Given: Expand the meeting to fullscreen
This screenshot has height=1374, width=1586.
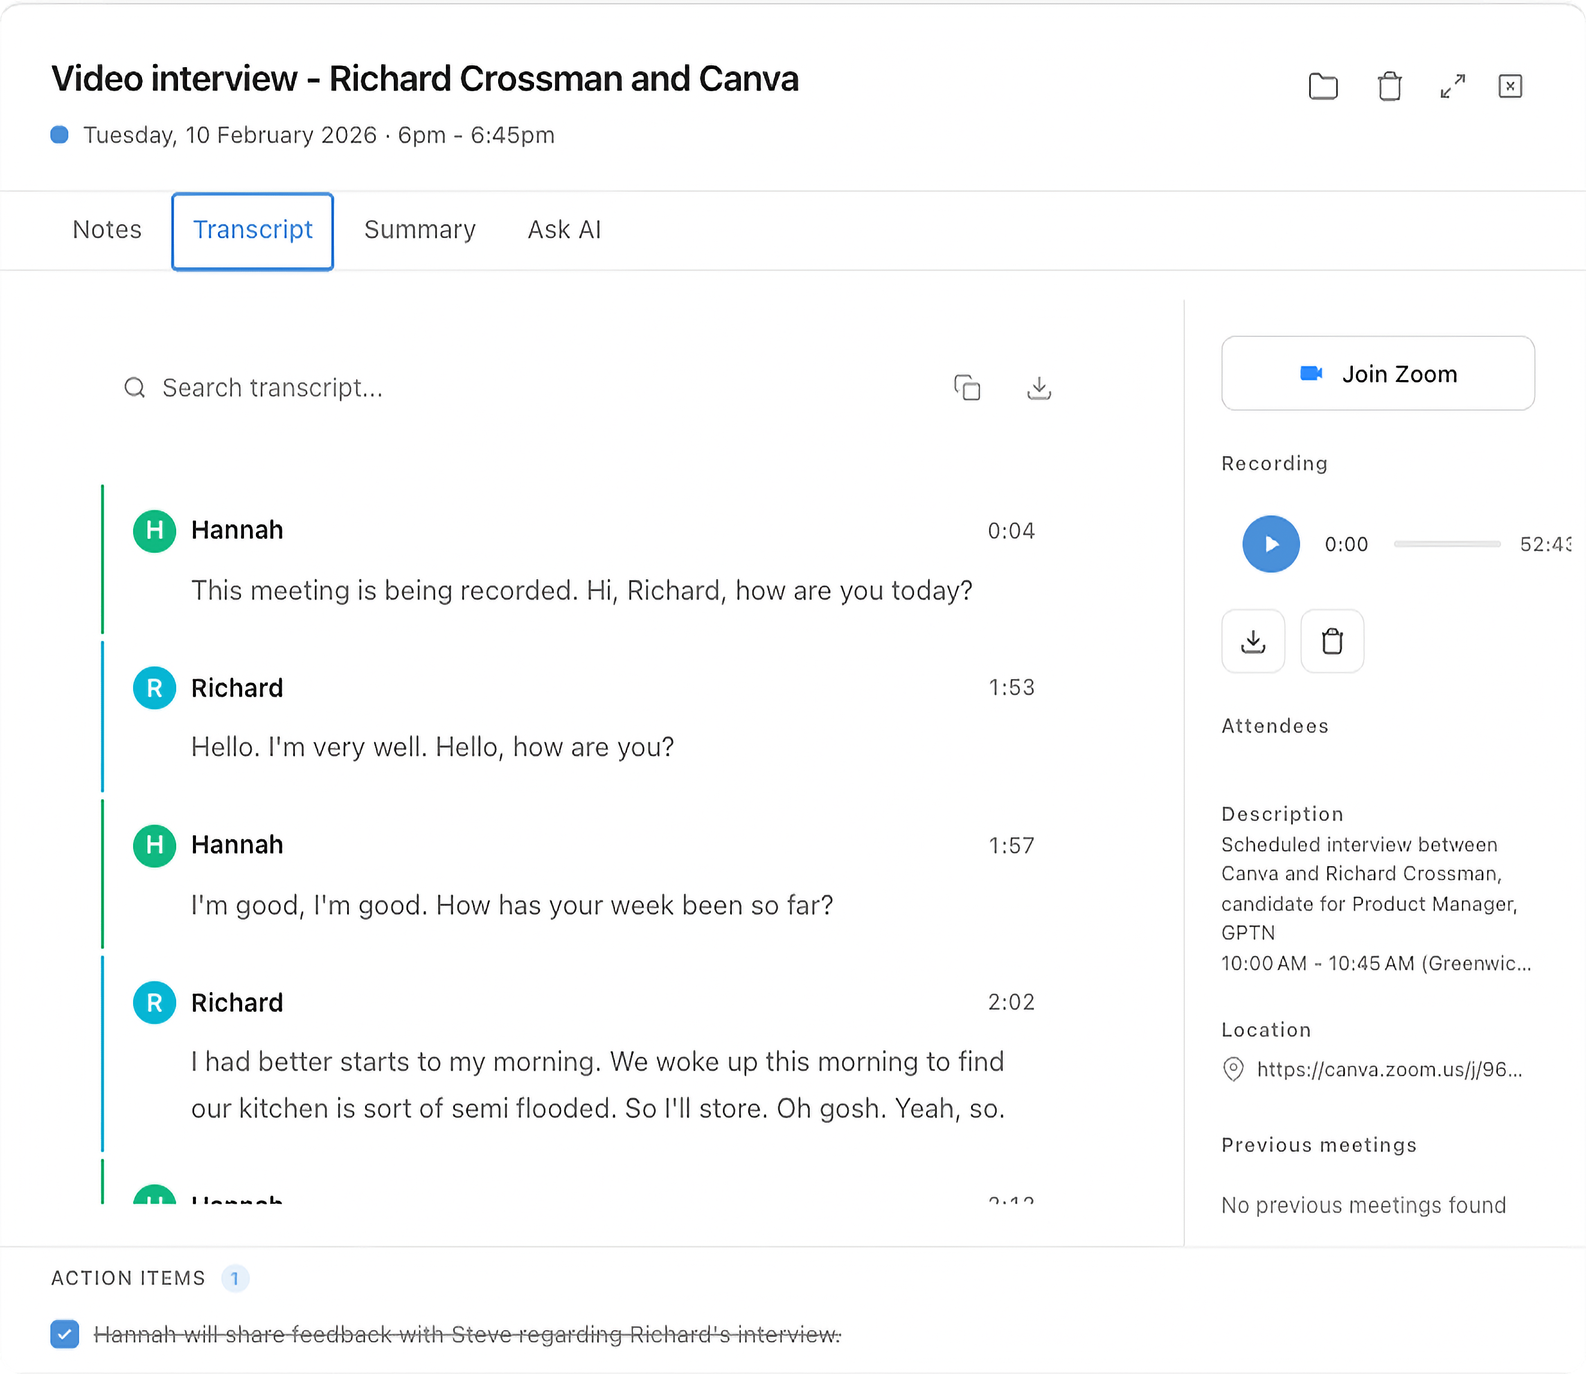Looking at the screenshot, I should click(1452, 86).
